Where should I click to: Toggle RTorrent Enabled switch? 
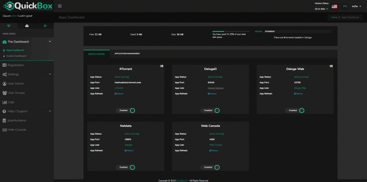click(125, 111)
